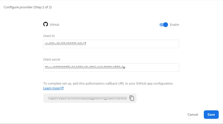Copy the authorization callback URL
This screenshot has width=223, height=124.
(x=132, y=98)
